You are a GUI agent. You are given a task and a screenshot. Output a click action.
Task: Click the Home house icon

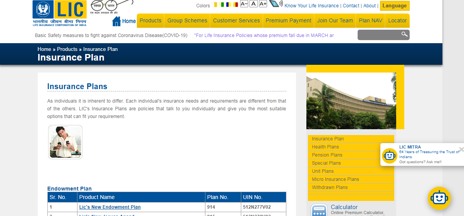(116, 21)
